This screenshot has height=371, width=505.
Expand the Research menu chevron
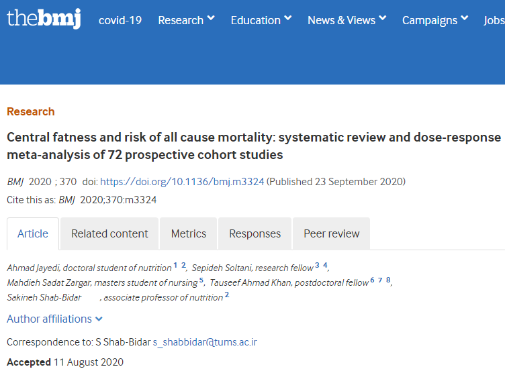point(211,18)
